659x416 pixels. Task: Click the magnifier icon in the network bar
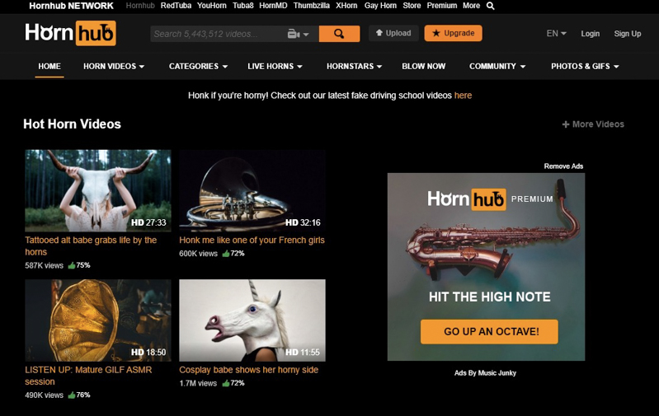click(x=490, y=6)
